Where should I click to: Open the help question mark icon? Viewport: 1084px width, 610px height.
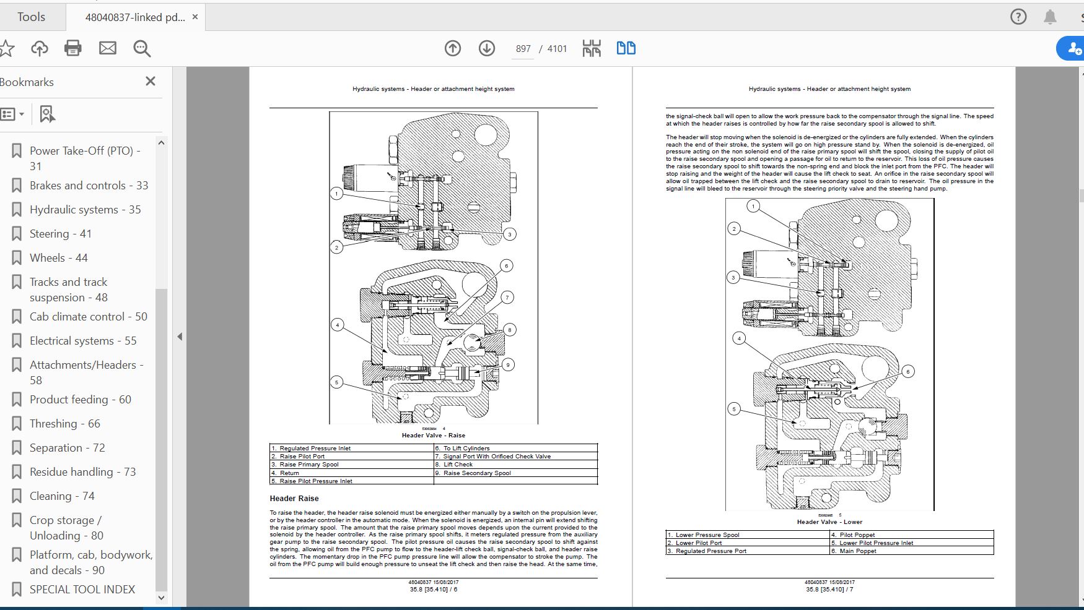(1018, 17)
